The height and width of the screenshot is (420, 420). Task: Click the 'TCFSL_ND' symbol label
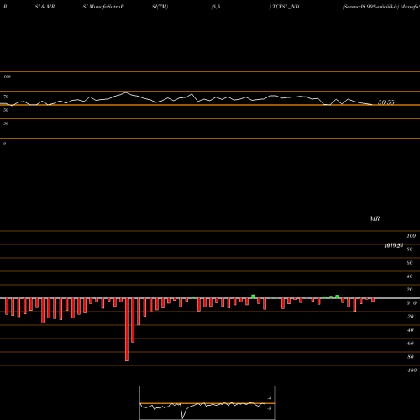click(x=286, y=7)
